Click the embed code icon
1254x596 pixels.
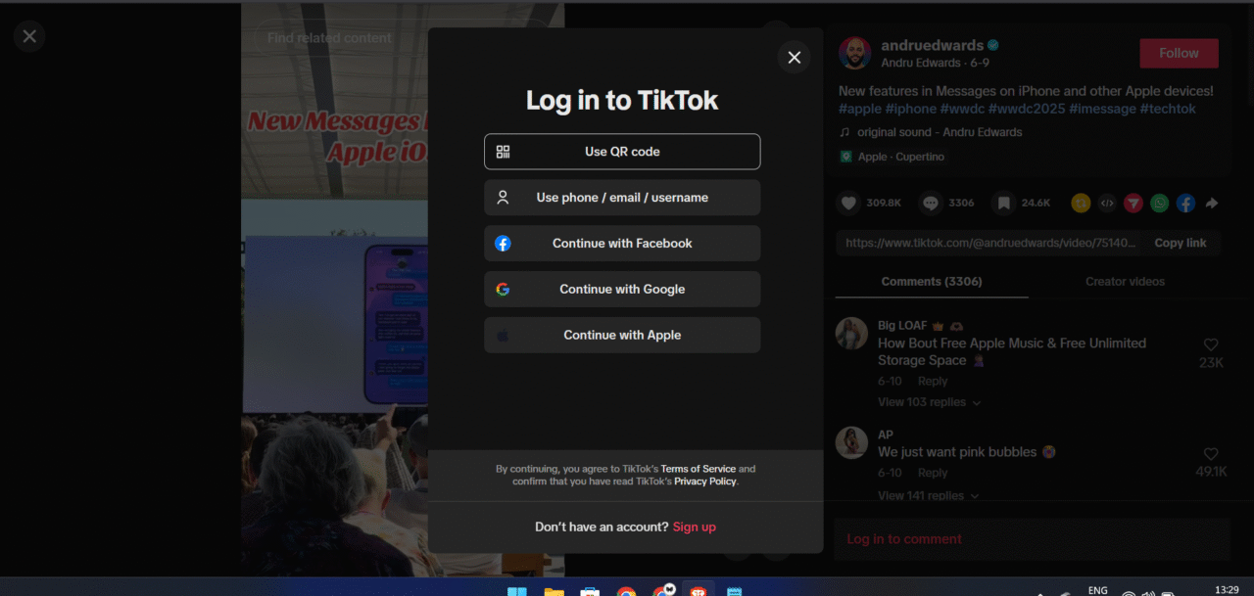tap(1107, 204)
